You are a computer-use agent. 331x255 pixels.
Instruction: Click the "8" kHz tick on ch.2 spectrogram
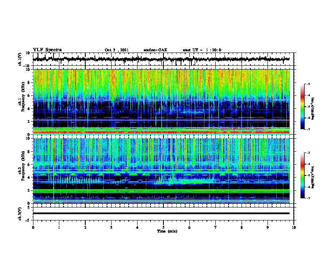(x=29, y=152)
